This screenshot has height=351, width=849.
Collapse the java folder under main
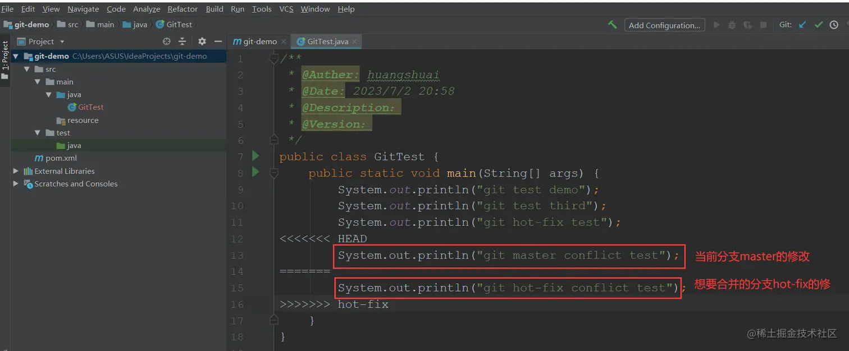[49, 95]
